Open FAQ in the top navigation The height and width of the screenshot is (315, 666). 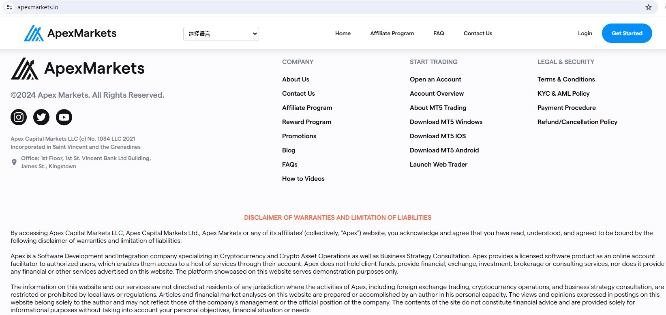pos(439,33)
